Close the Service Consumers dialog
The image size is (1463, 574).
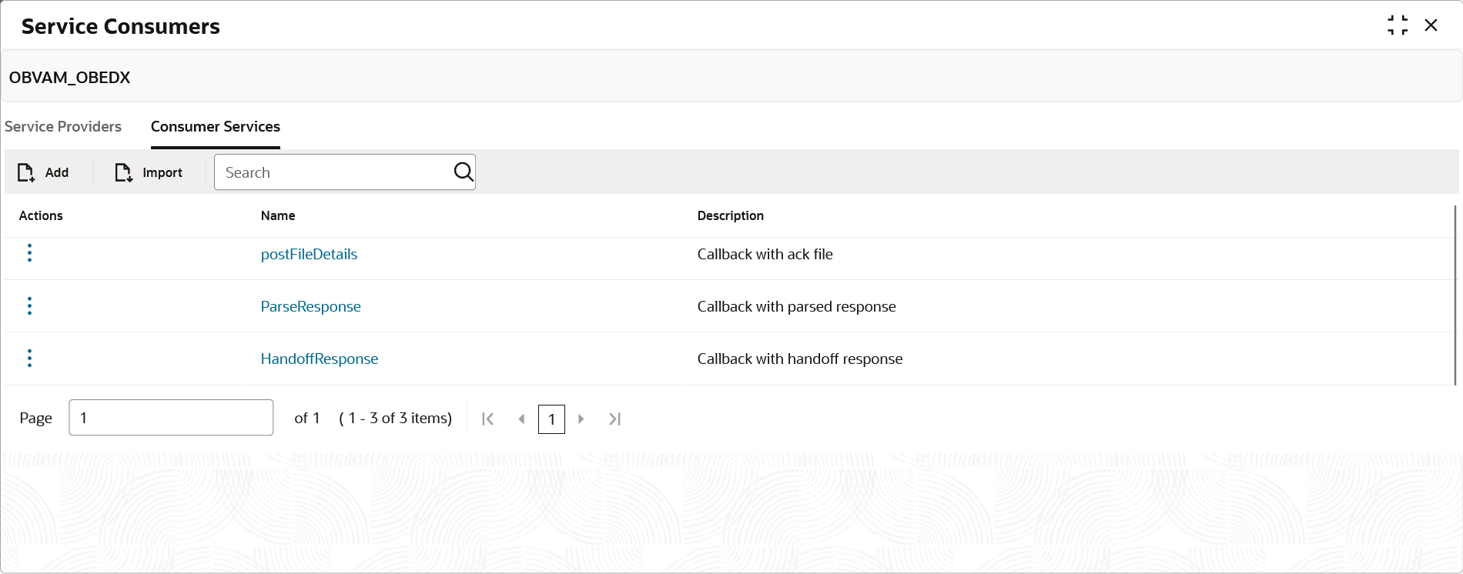[1431, 25]
